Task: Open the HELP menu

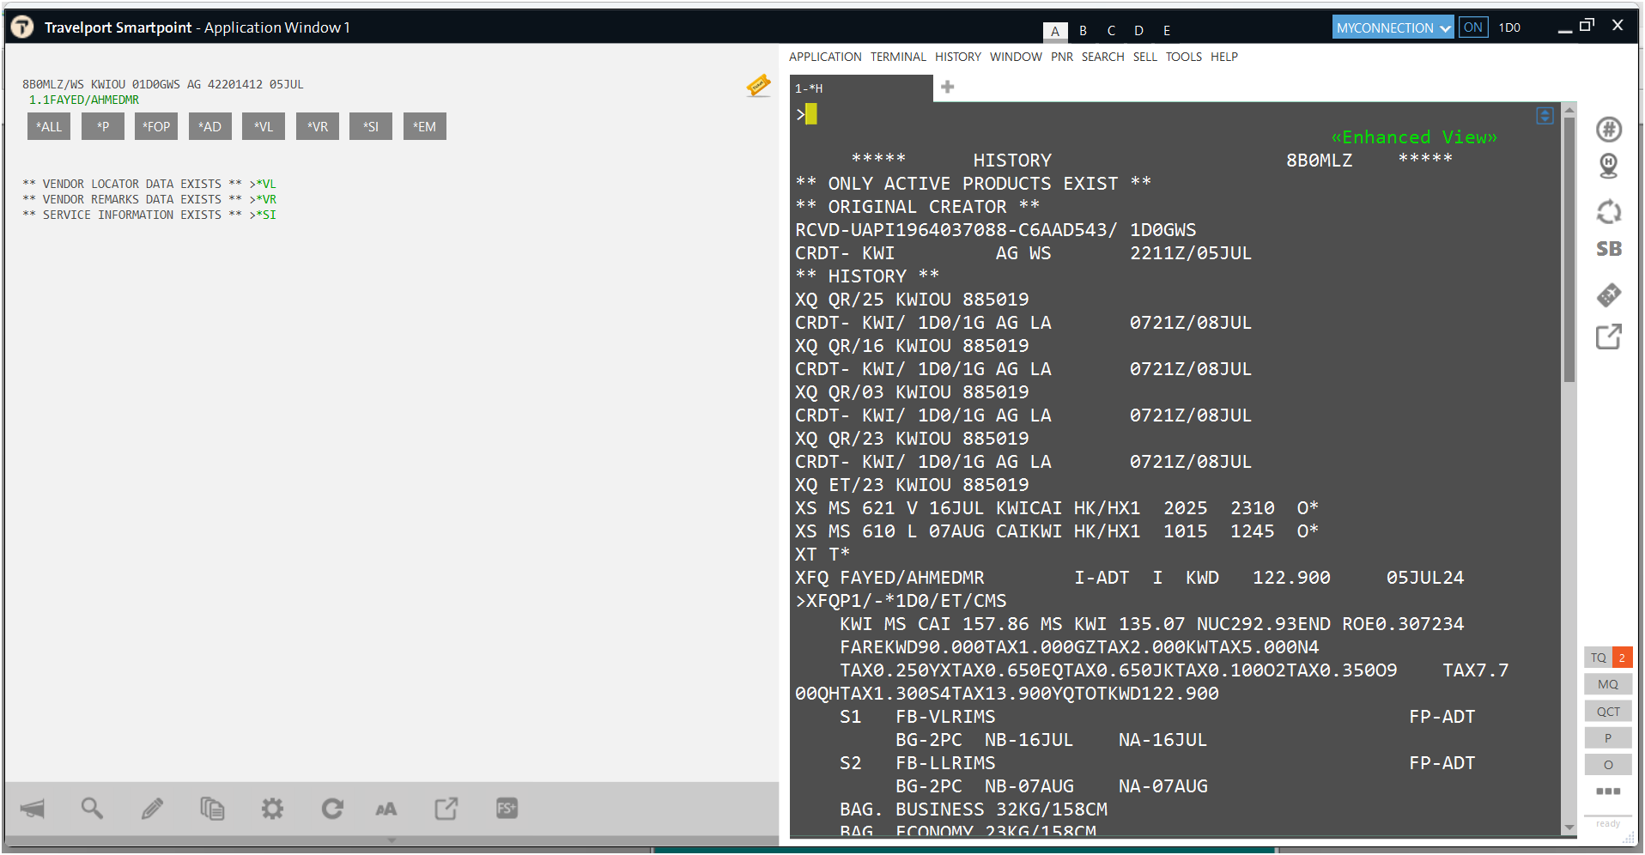Action: tap(1224, 57)
